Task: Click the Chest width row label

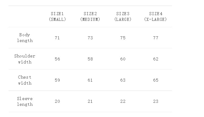Action: click(x=25, y=80)
